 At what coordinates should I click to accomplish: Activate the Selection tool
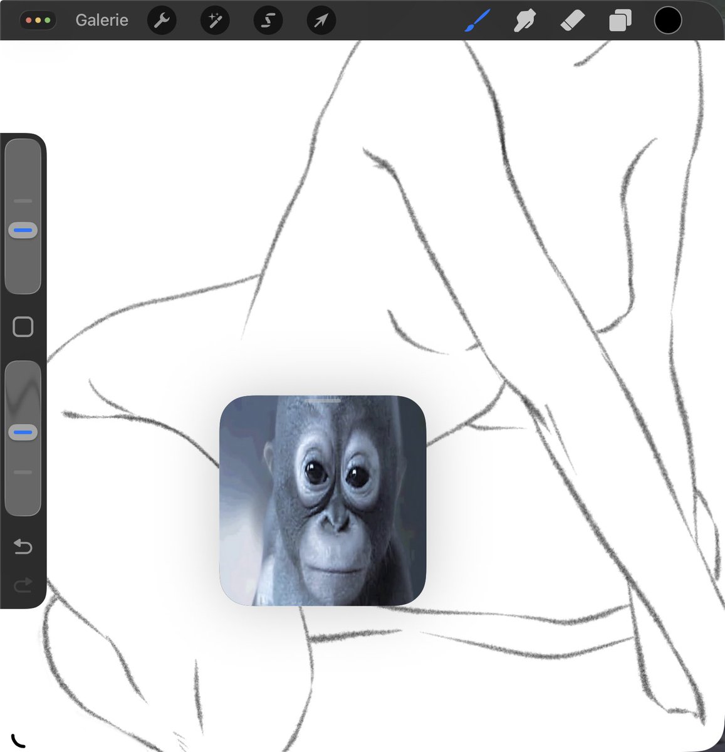pos(268,21)
